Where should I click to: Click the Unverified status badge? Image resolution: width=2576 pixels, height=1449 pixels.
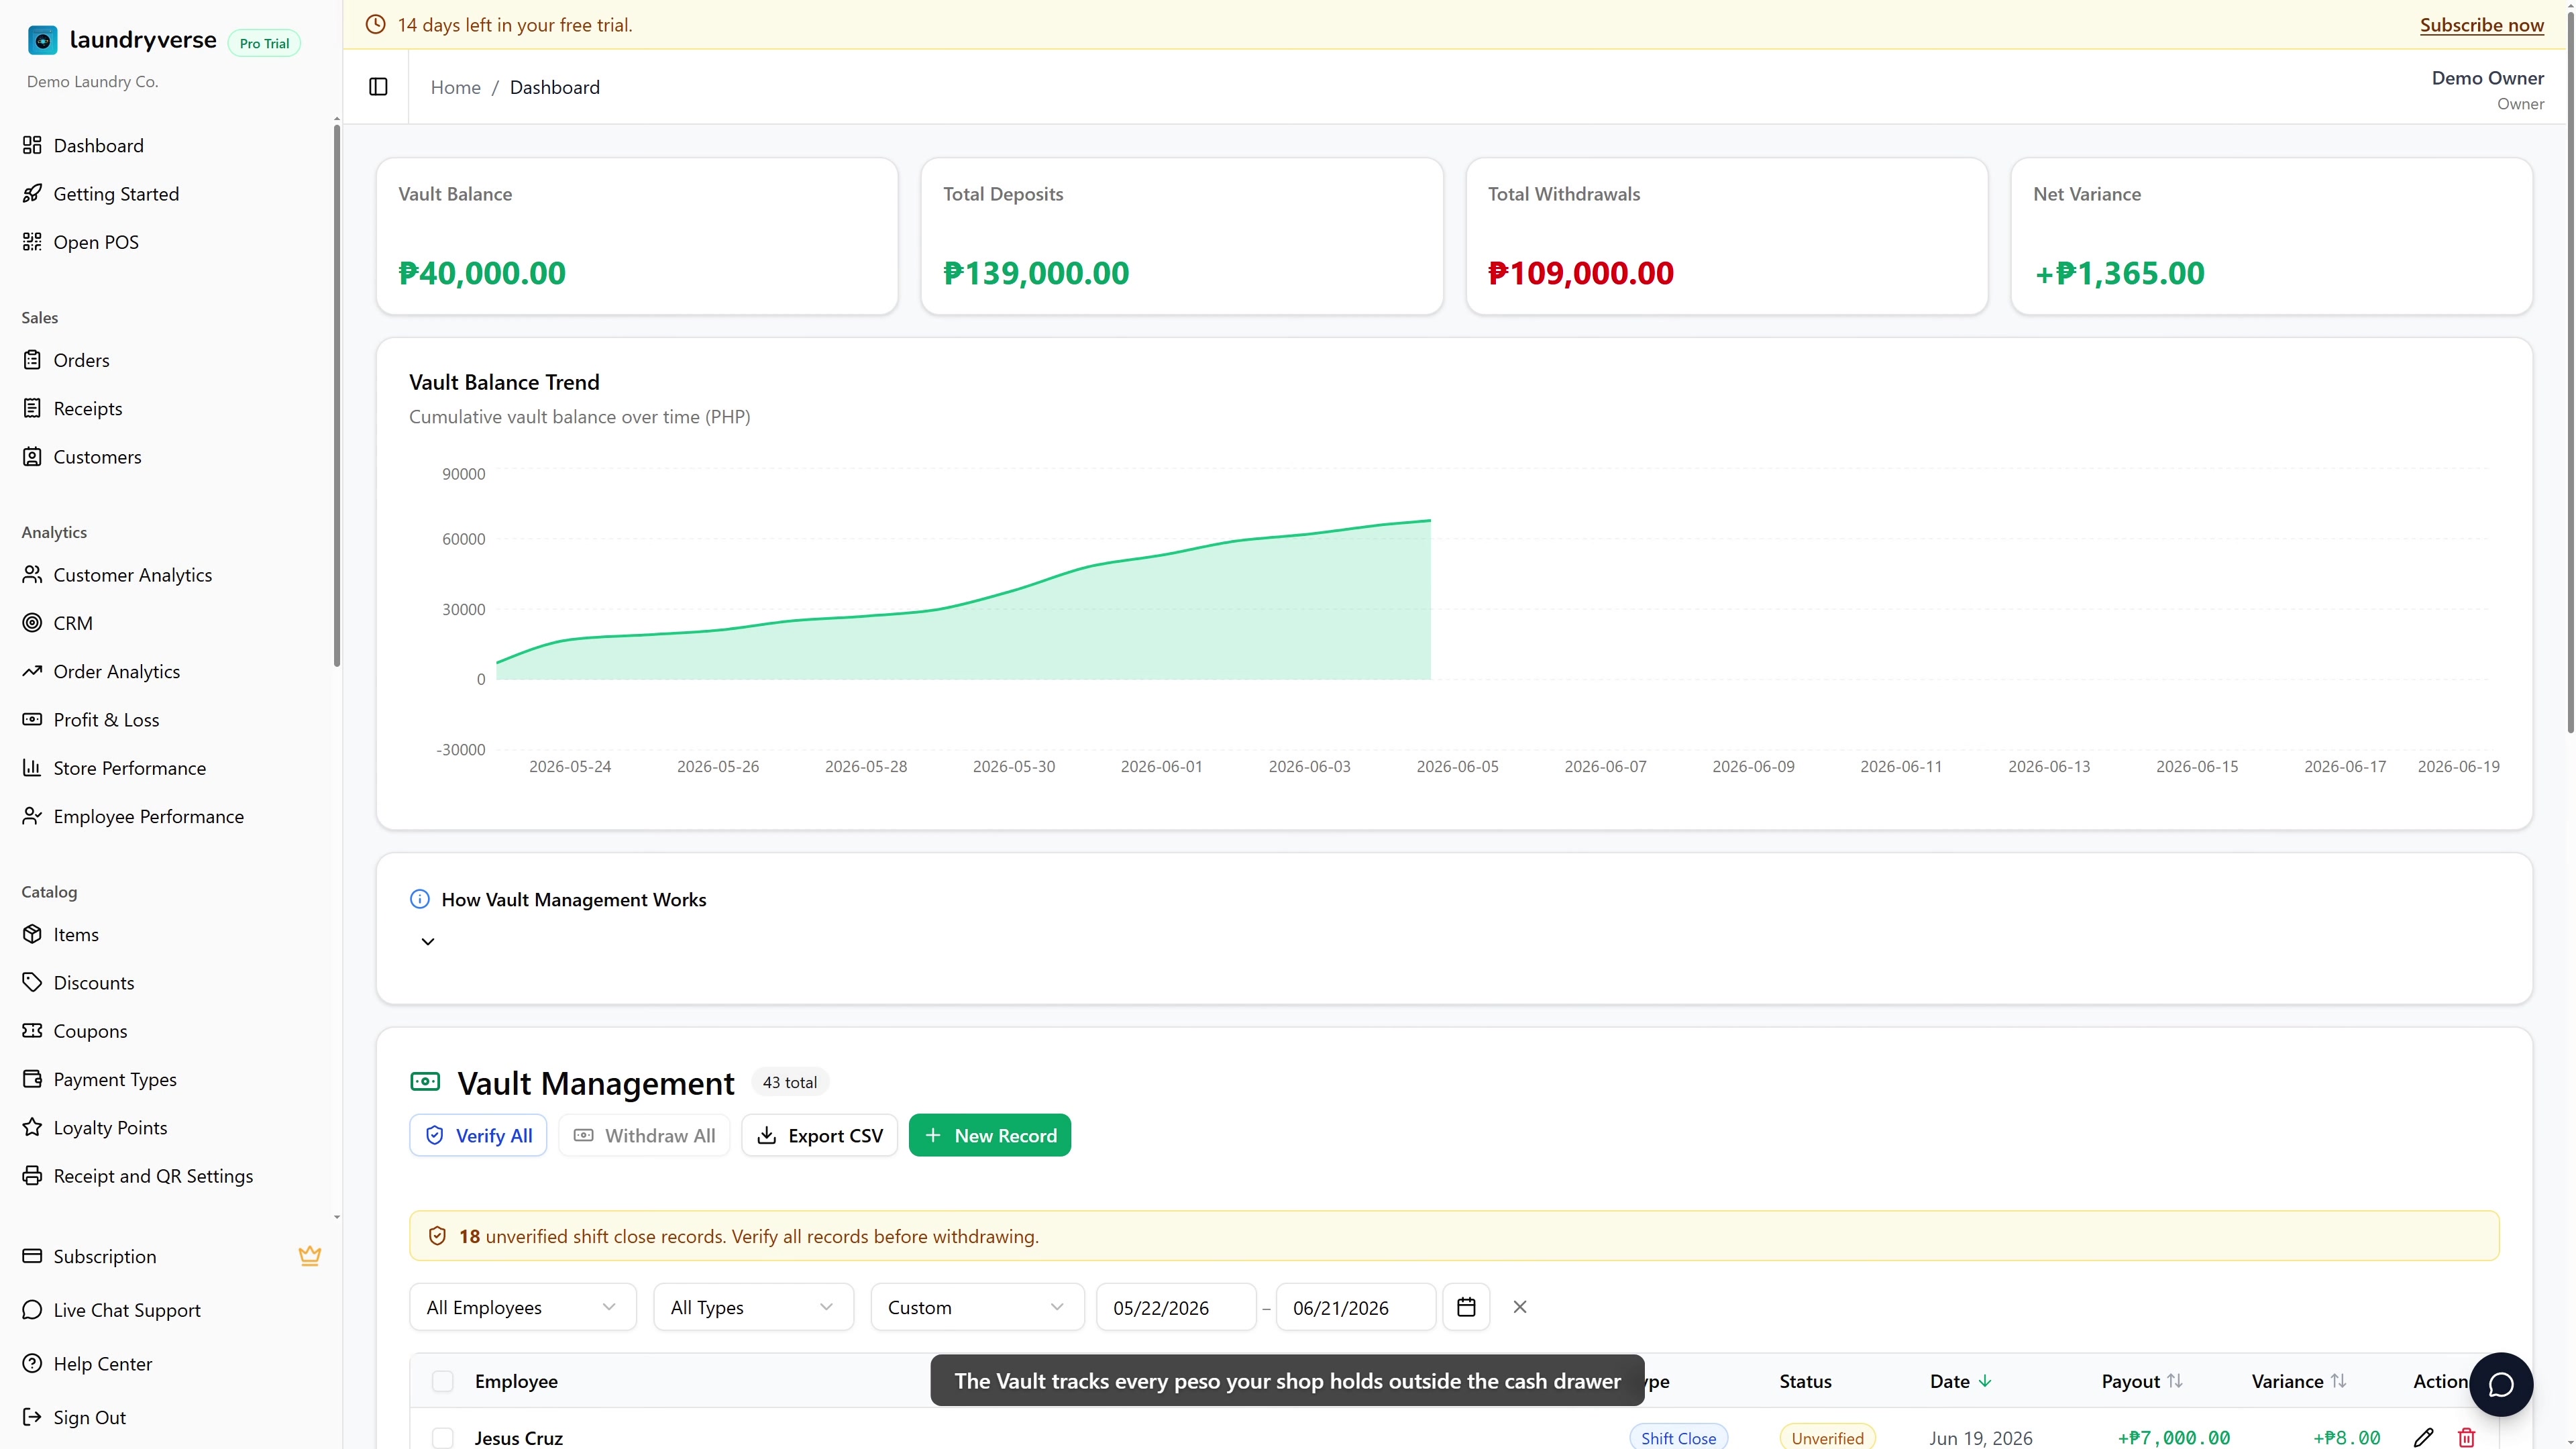pos(1827,1437)
